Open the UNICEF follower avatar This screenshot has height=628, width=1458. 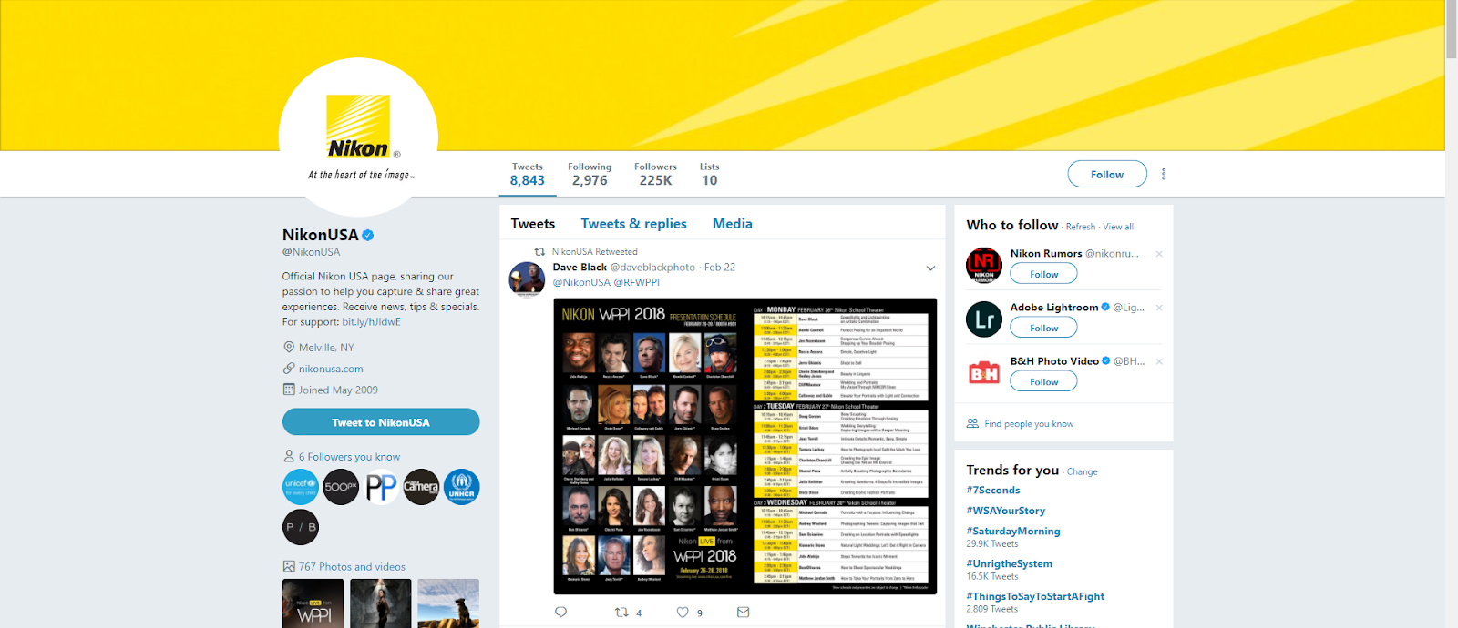pos(301,487)
